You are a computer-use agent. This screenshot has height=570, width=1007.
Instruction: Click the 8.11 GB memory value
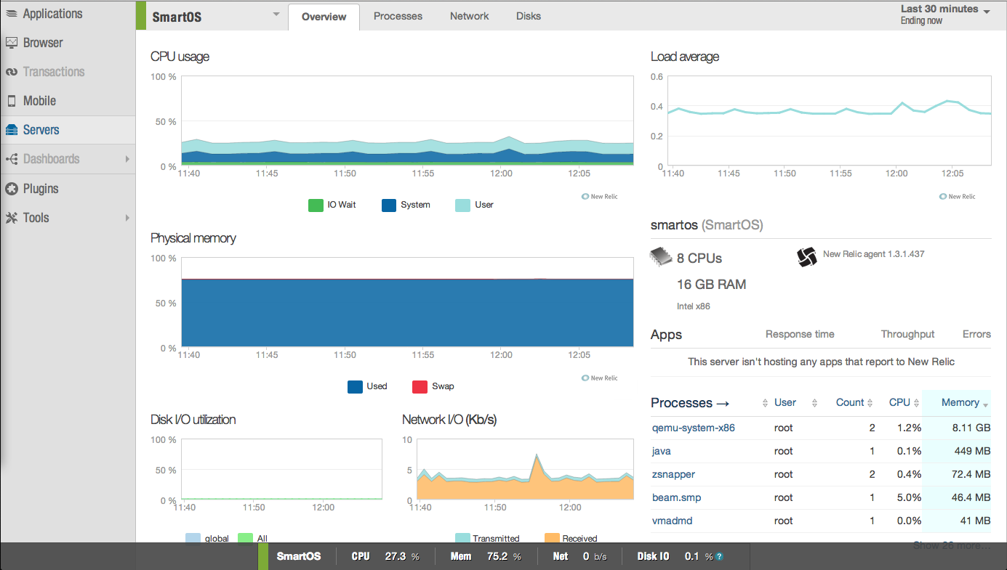pyautogui.click(x=971, y=428)
